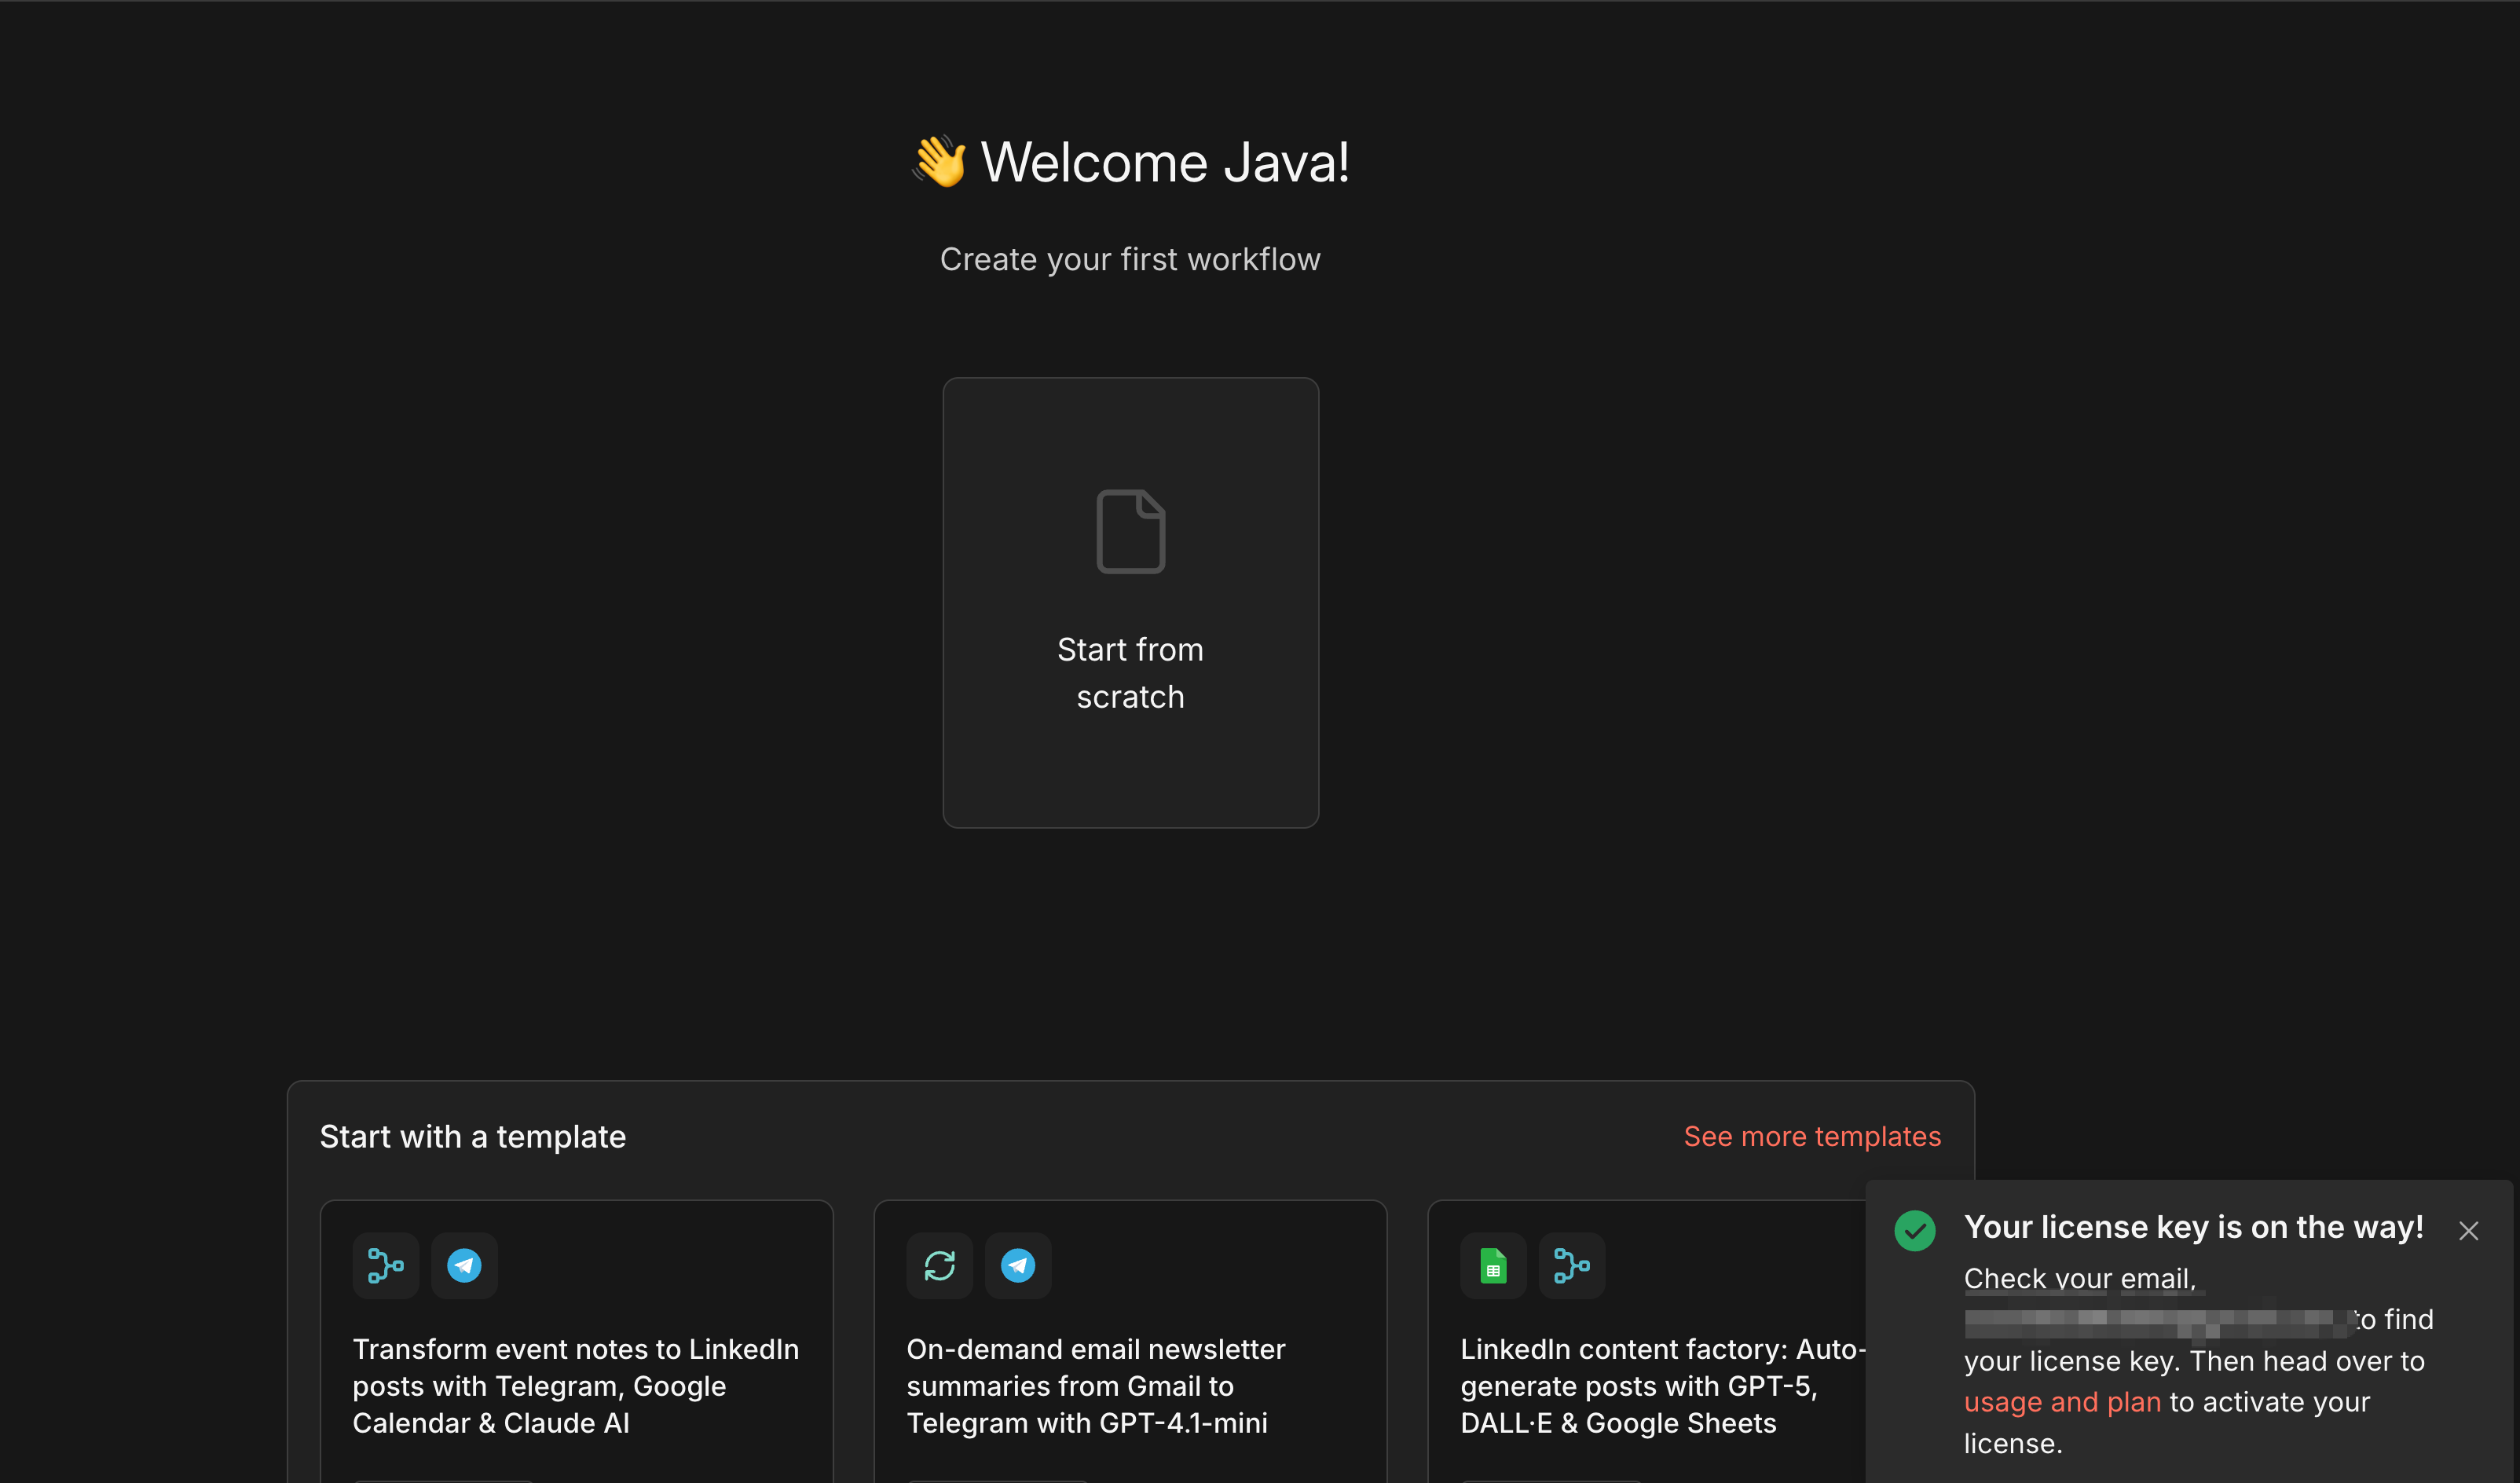The image size is (2520, 1483).
Task: Click Telegram icon in event notes template
Action: (x=464, y=1265)
